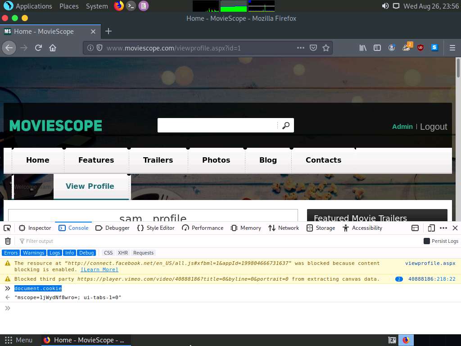Screen dimensions: 461x346
Task: Open the Firefox hamburger menu
Action: (452, 48)
